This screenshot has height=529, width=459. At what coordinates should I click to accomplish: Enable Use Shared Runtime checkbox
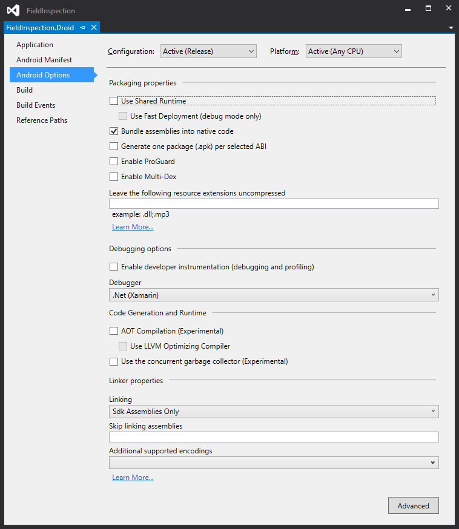[x=114, y=101]
